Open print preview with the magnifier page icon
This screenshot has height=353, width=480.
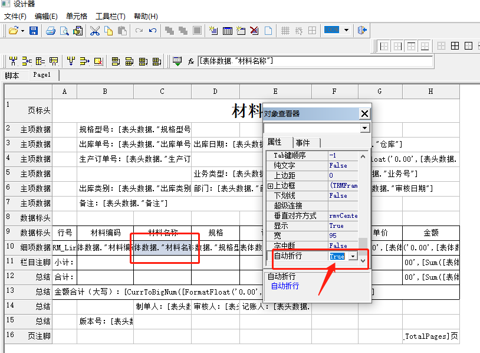point(64,30)
